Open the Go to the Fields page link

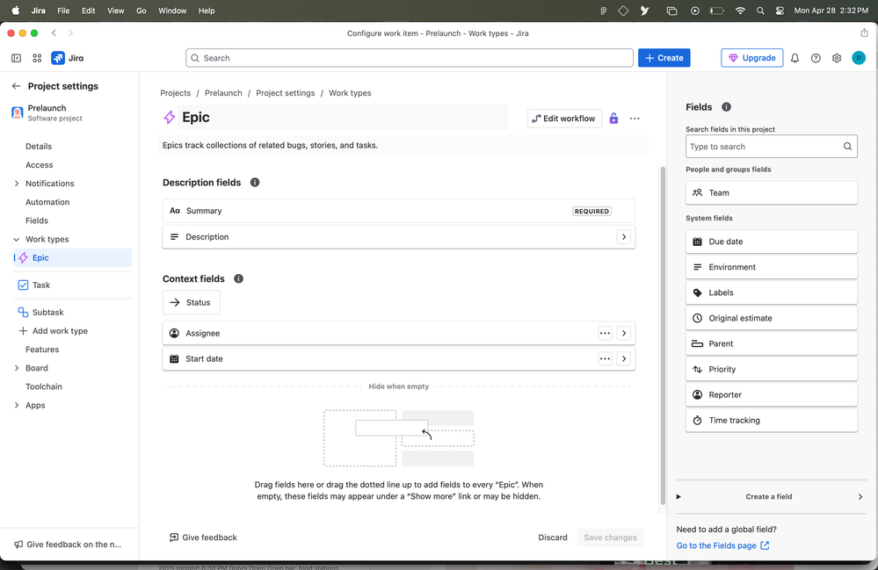click(722, 546)
